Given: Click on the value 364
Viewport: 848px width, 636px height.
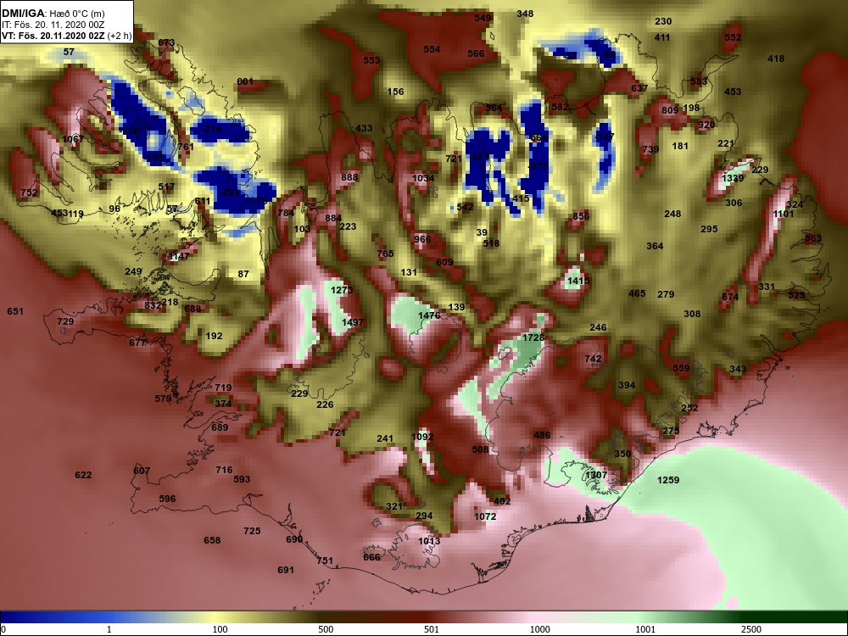Looking at the screenshot, I should click(x=655, y=246).
